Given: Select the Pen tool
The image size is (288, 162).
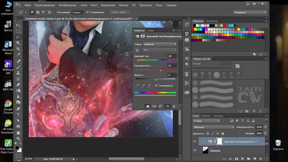Looking at the screenshot, I should (x=18, y=108).
